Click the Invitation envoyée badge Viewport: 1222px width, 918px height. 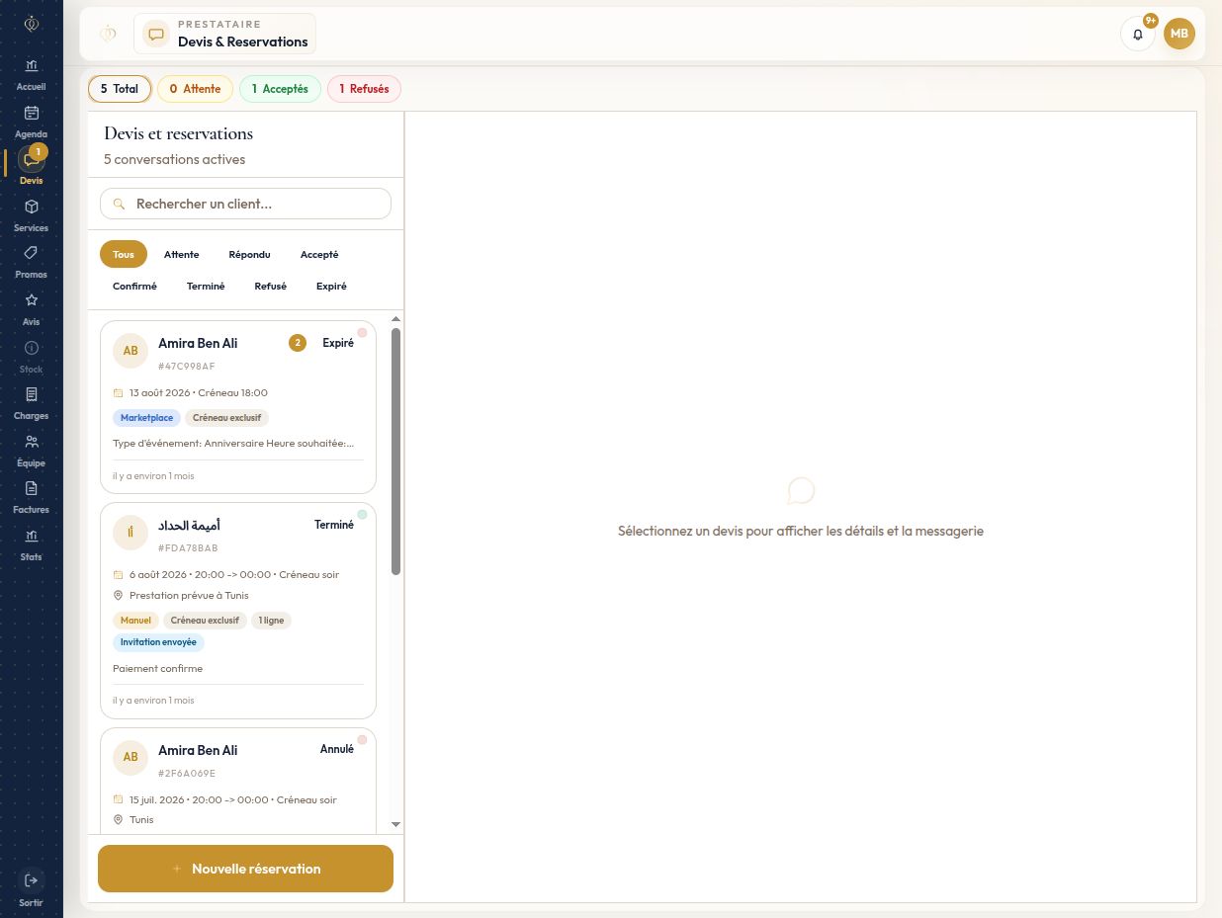158,642
